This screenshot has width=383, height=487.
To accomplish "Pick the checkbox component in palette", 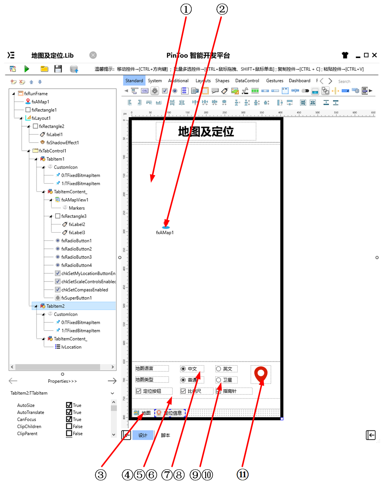I will (x=165, y=90).
